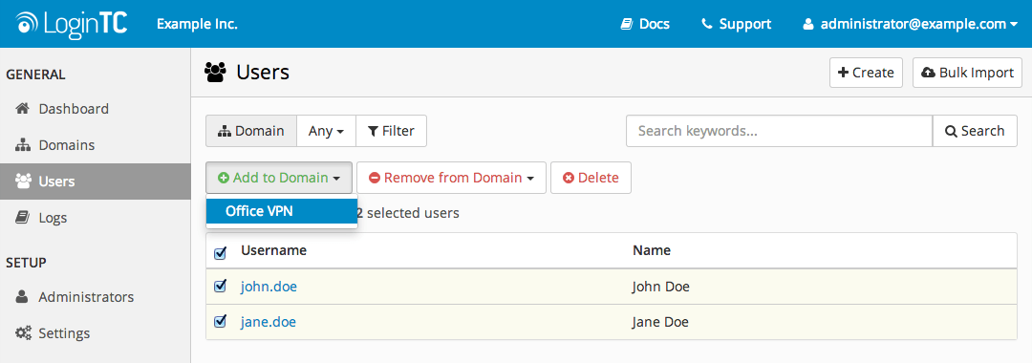Open the Any domain dropdown
The width and height of the screenshot is (1032, 363).
click(326, 131)
